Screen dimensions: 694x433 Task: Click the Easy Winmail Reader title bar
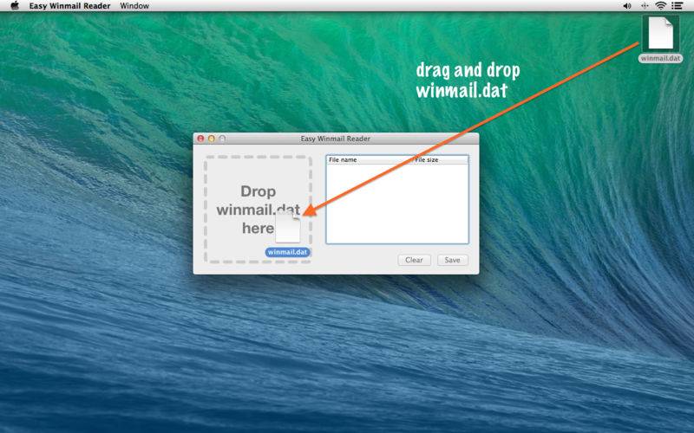(x=336, y=139)
